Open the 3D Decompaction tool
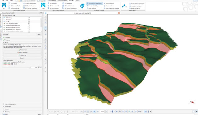The width and height of the screenshot is (198, 115). tap(53, 8)
